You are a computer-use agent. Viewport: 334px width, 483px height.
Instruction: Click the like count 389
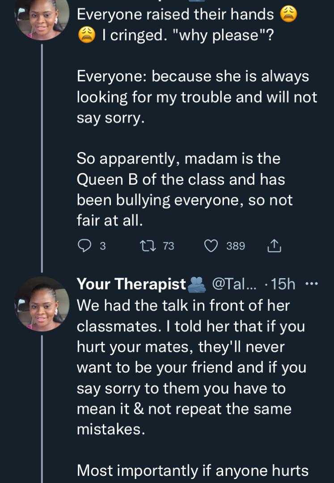(236, 246)
